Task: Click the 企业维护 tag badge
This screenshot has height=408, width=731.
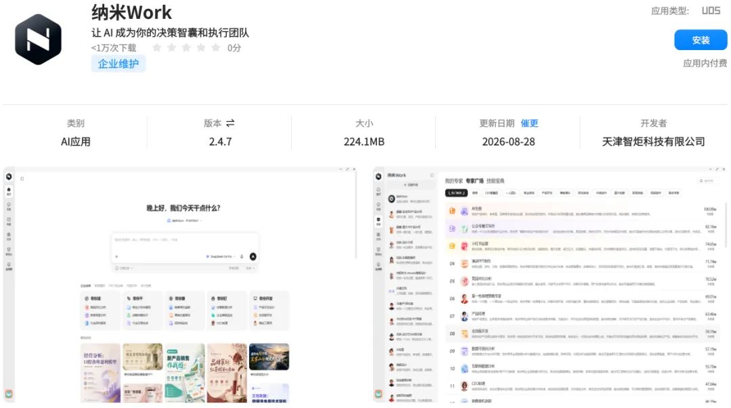Action: coord(118,64)
